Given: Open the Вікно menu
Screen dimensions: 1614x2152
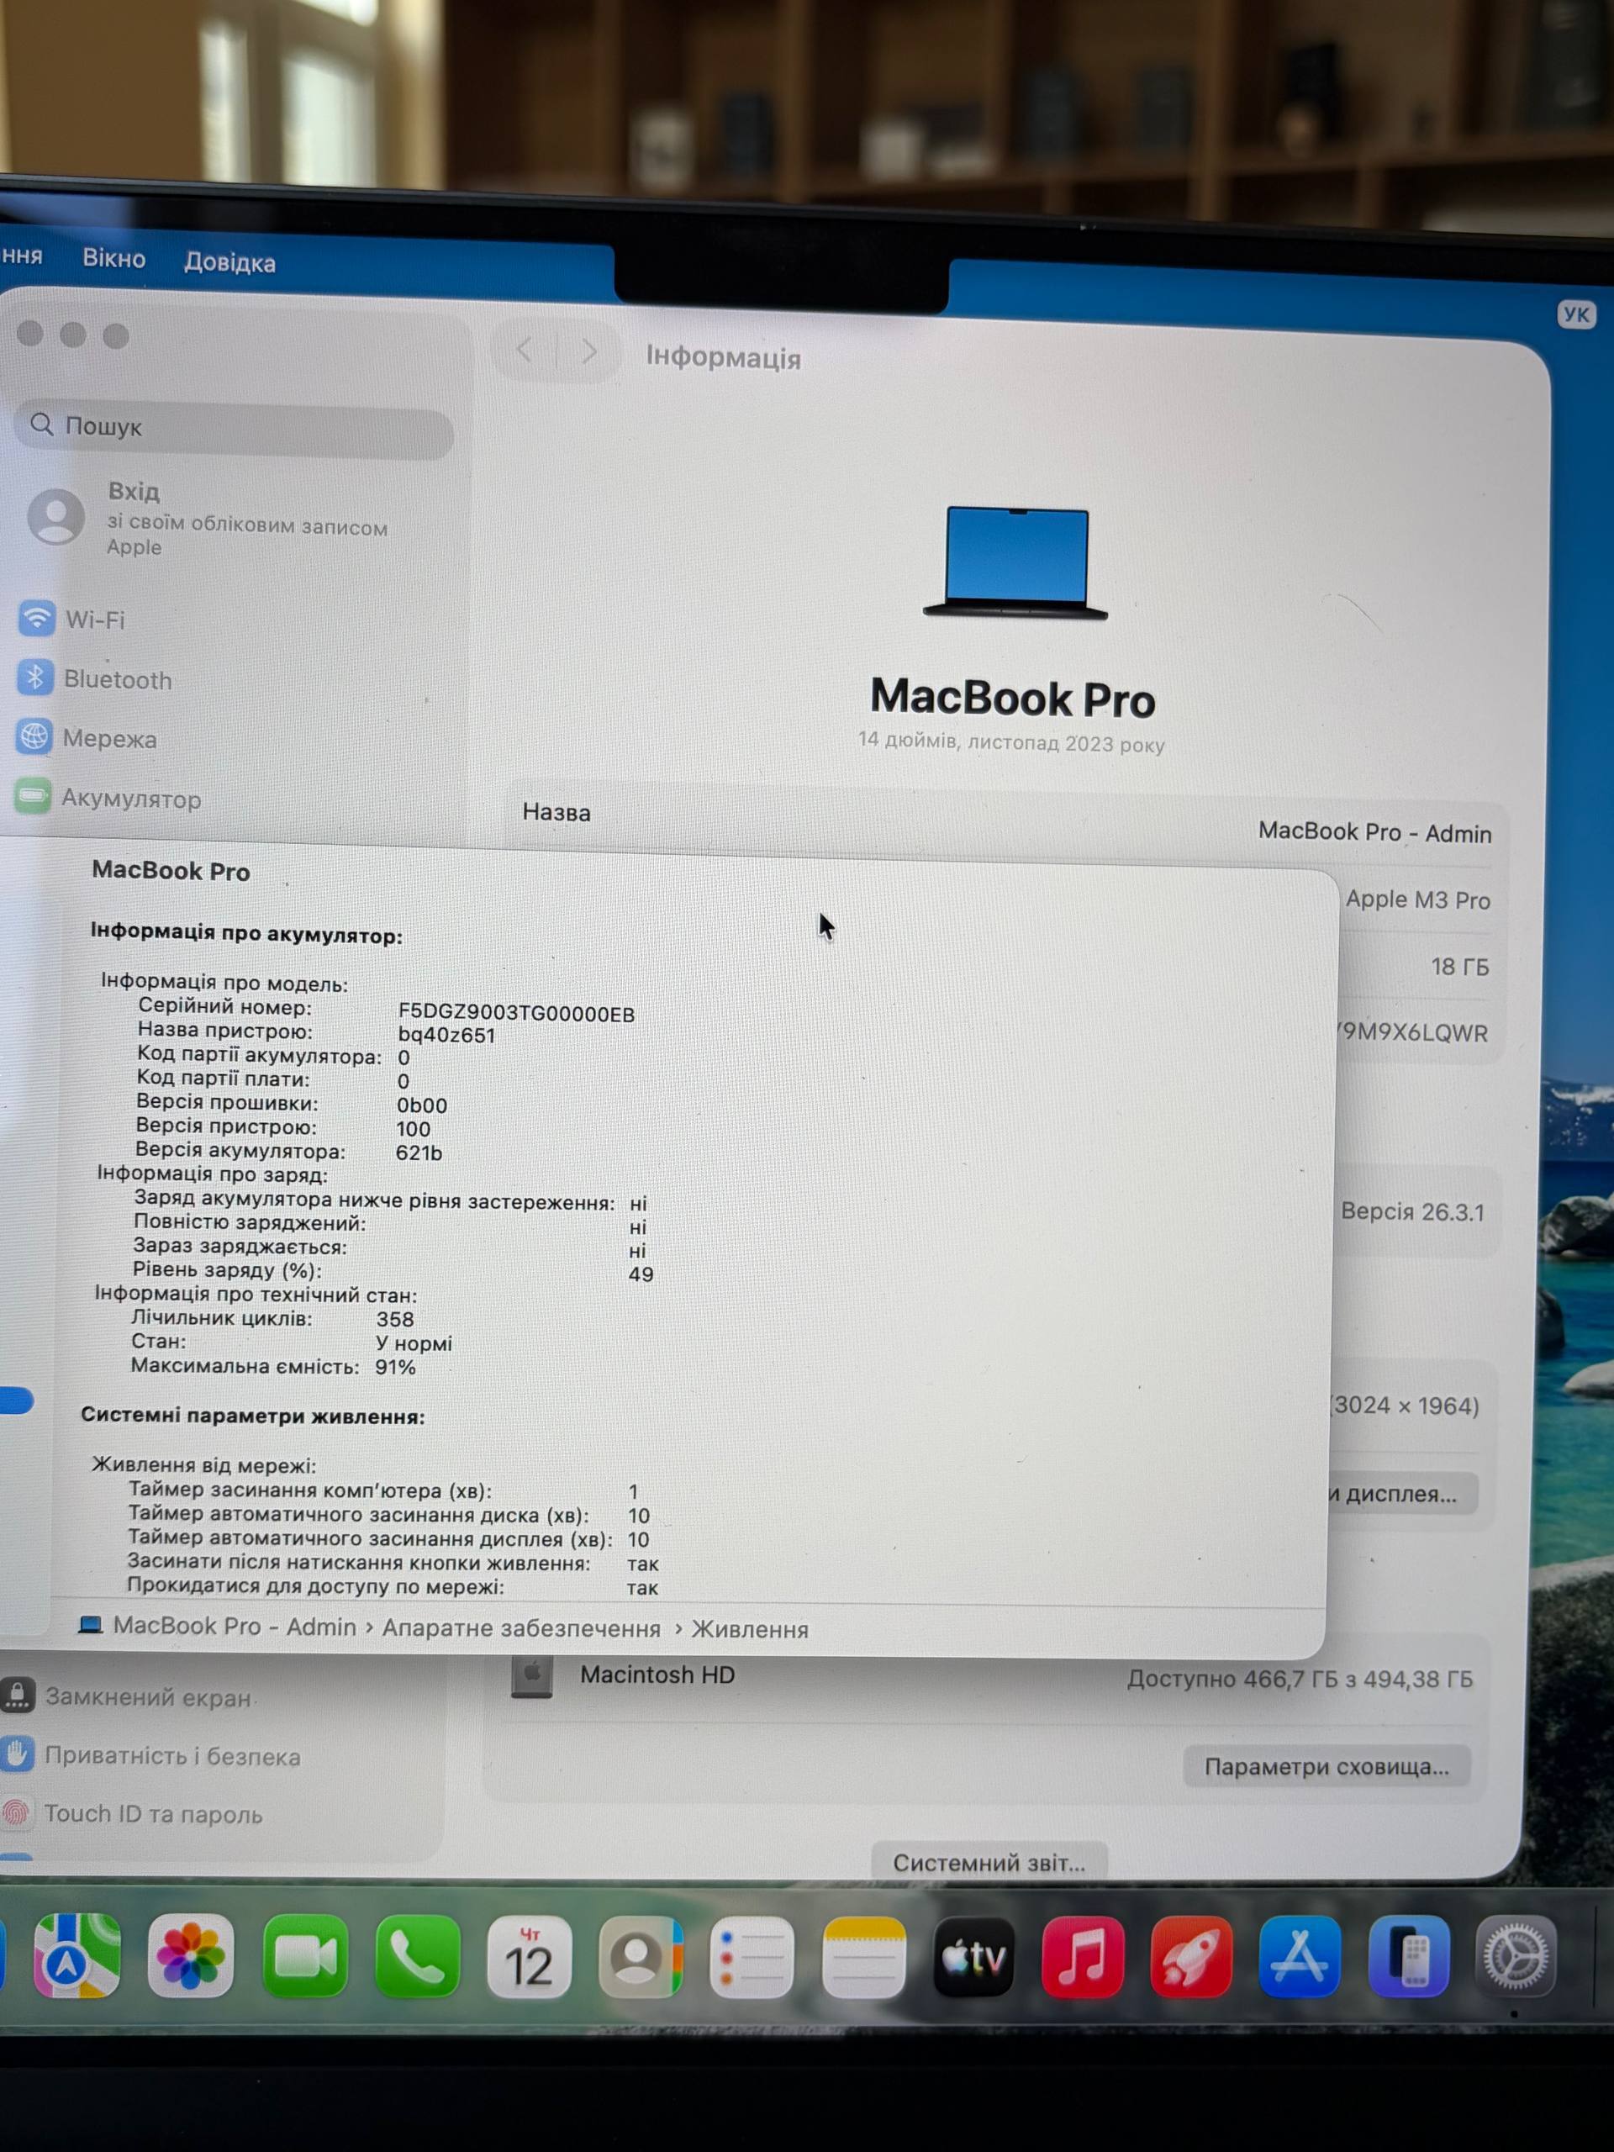Looking at the screenshot, I should 113,259.
